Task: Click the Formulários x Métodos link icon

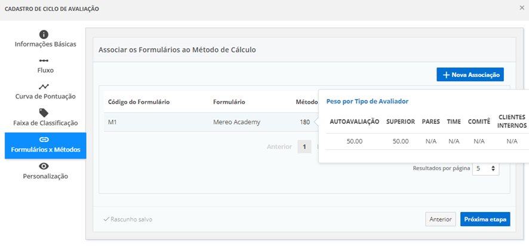Action: pos(44,139)
